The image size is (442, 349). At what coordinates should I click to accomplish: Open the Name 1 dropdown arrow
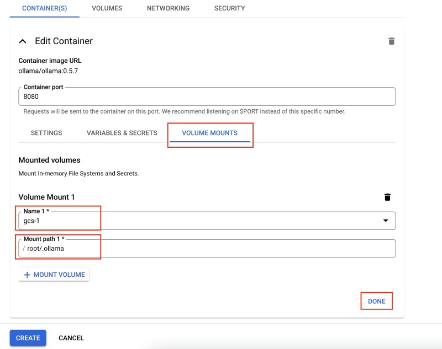coord(385,221)
